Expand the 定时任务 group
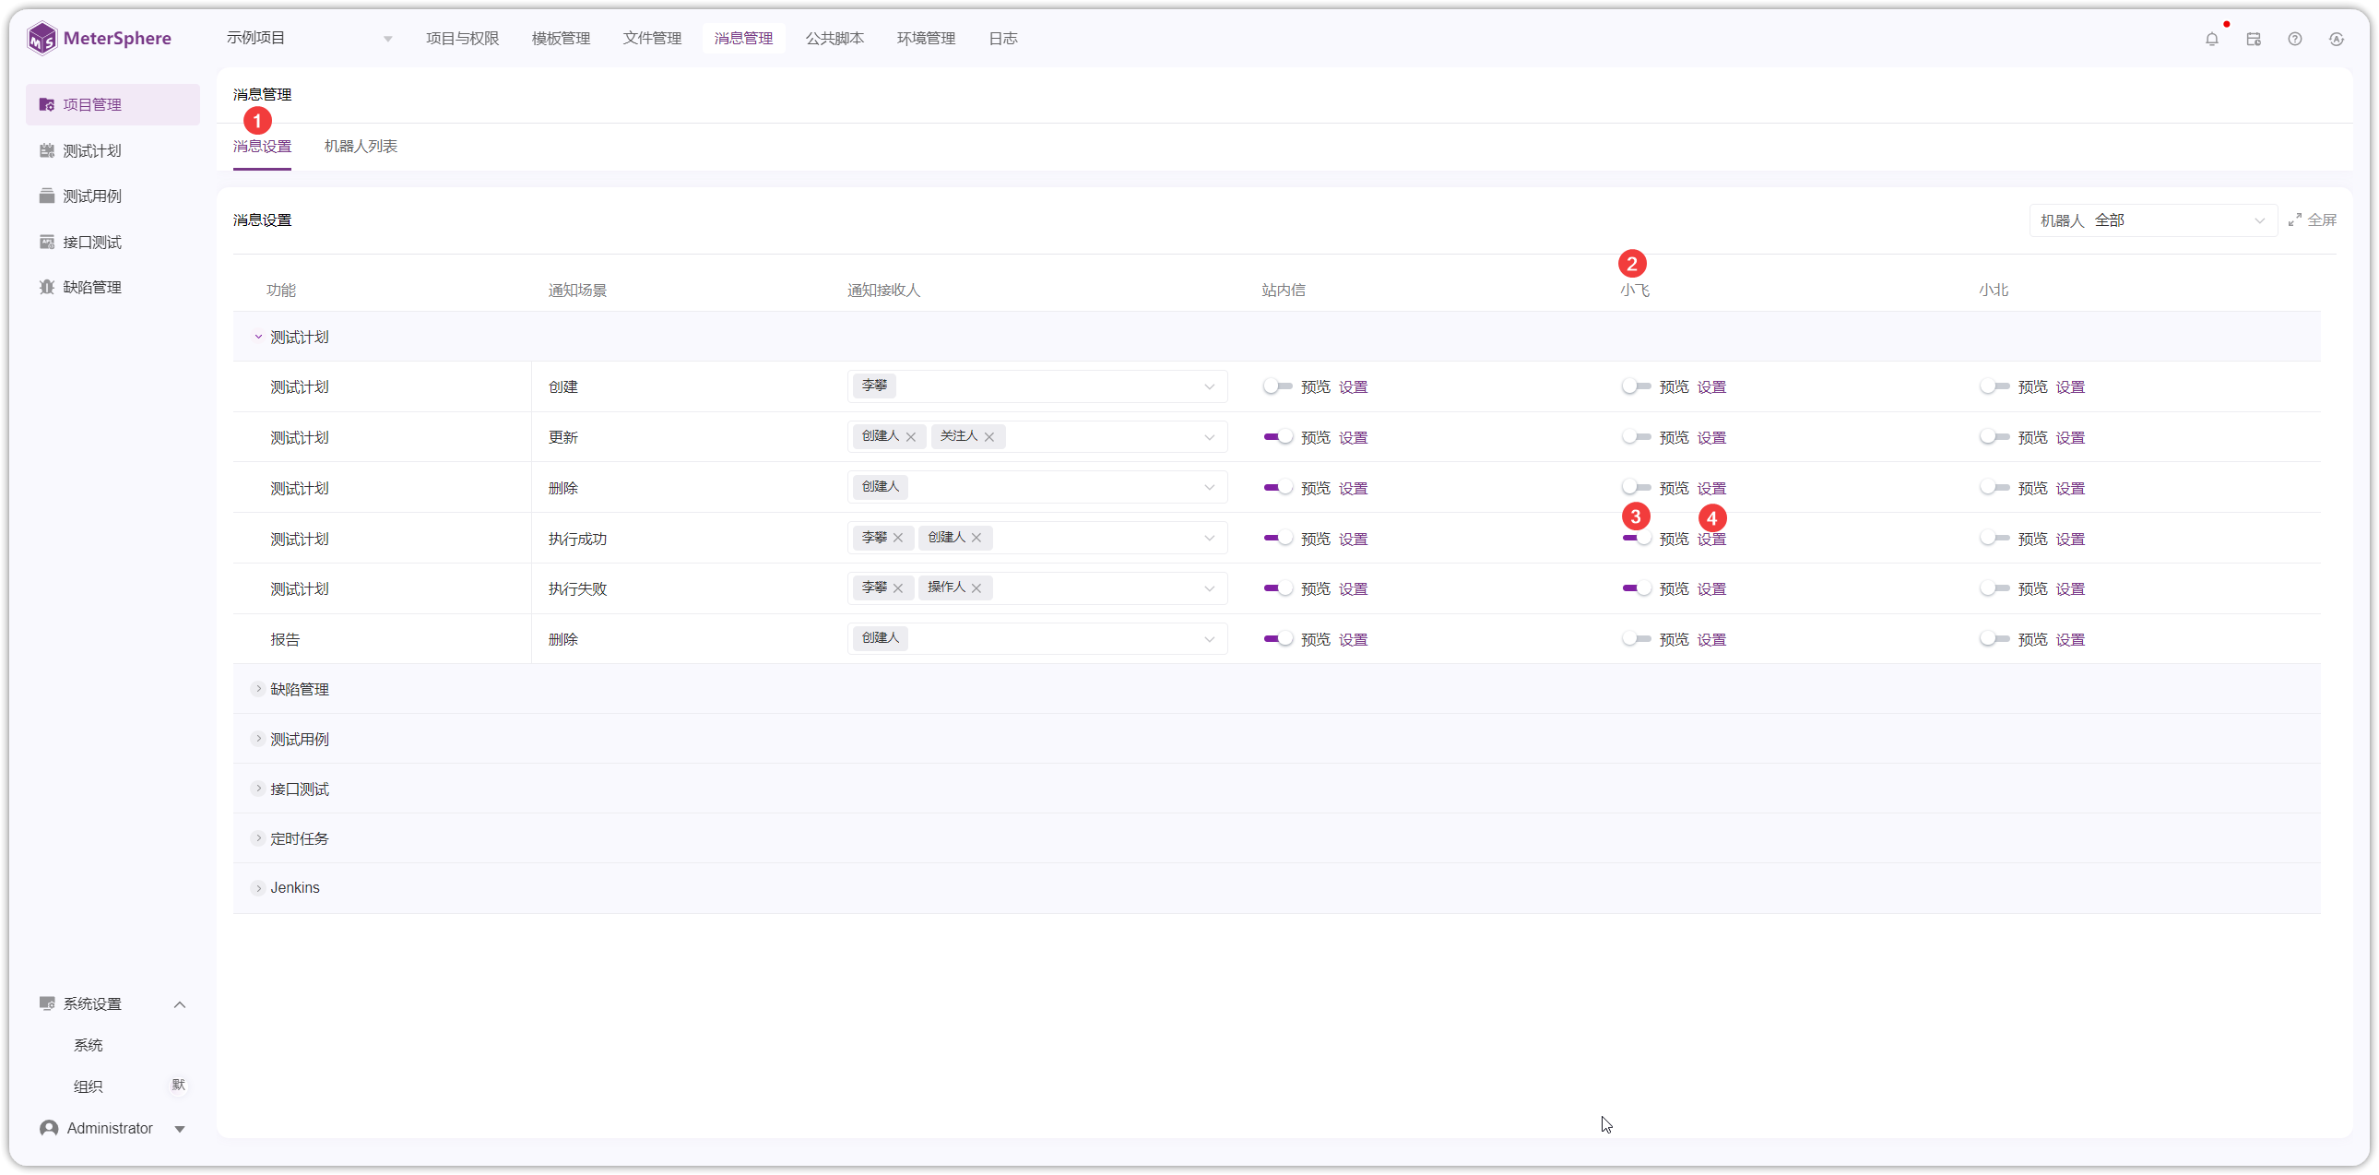The width and height of the screenshot is (2379, 1175). (x=258, y=837)
